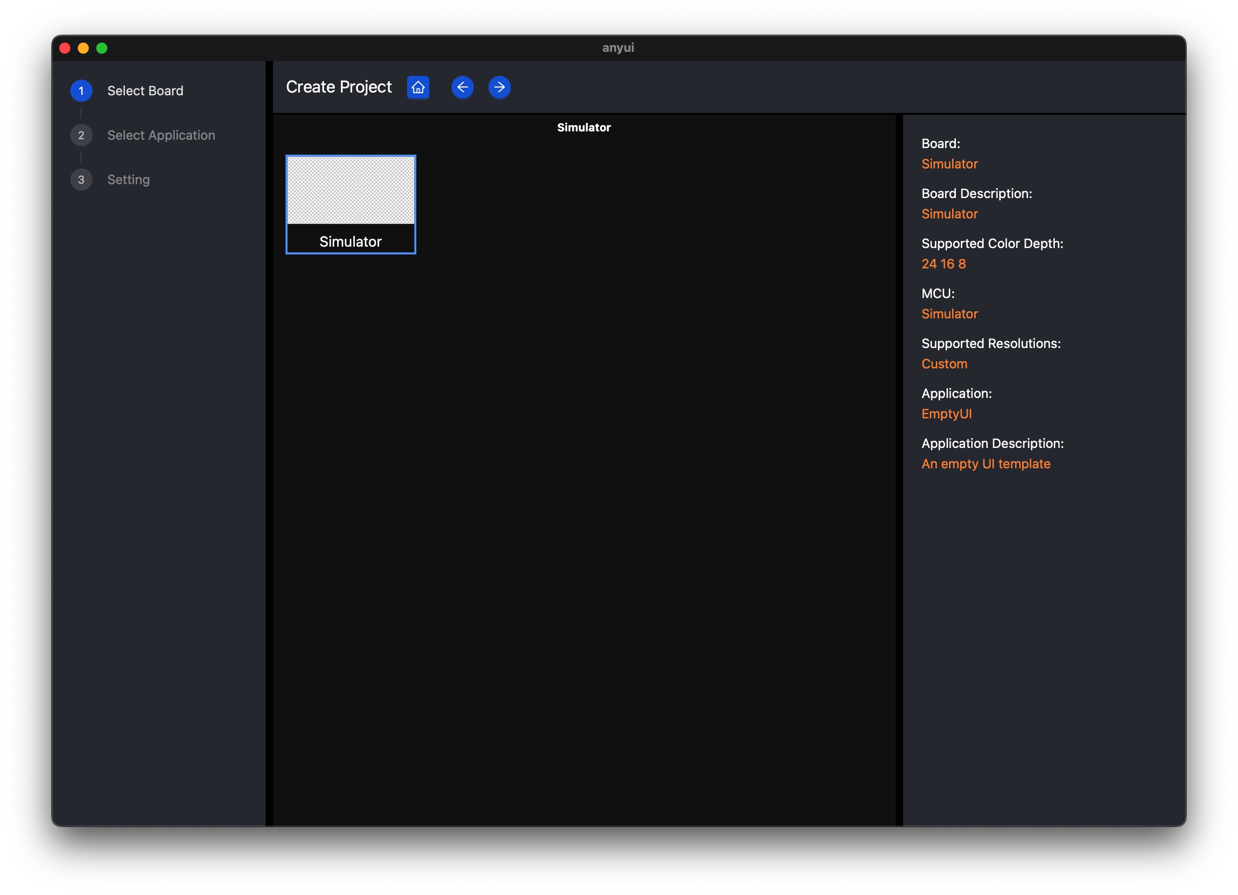This screenshot has height=895, width=1238.
Task: Open the Select Application step
Action: click(x=161, y=136)
